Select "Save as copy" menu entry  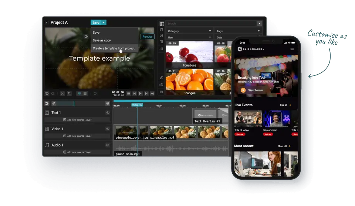(102, 40)
